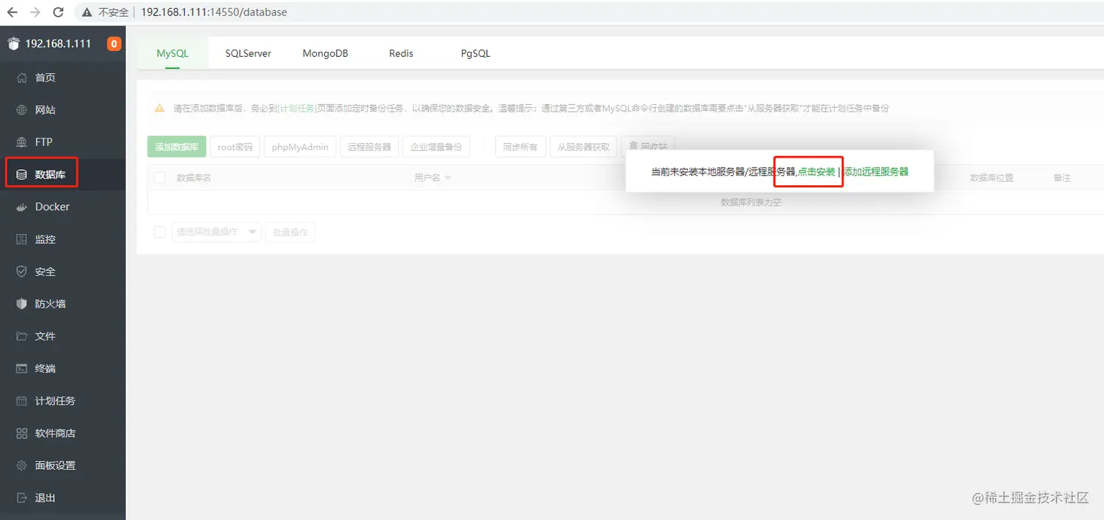Click the shield icon for 安全

click(22, 271)
